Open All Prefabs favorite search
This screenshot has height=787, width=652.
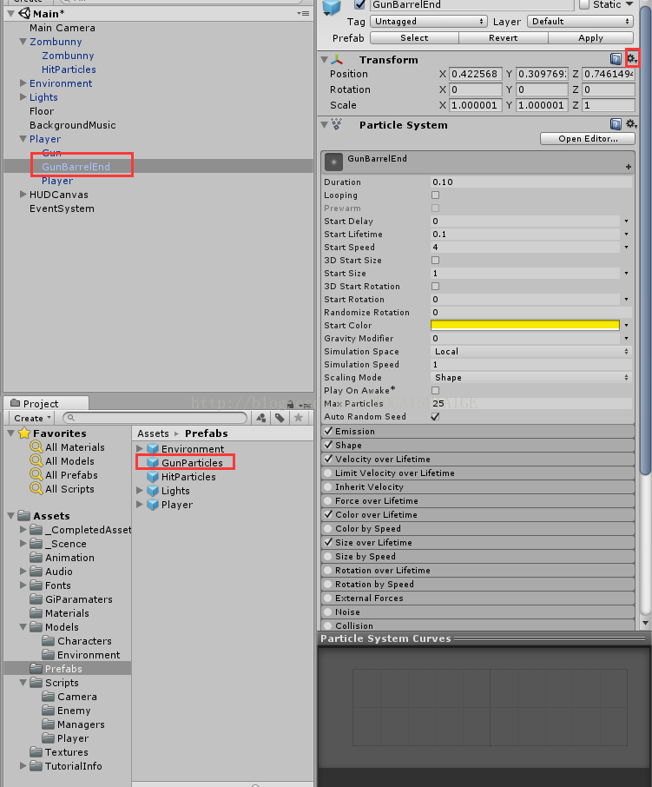64,475
